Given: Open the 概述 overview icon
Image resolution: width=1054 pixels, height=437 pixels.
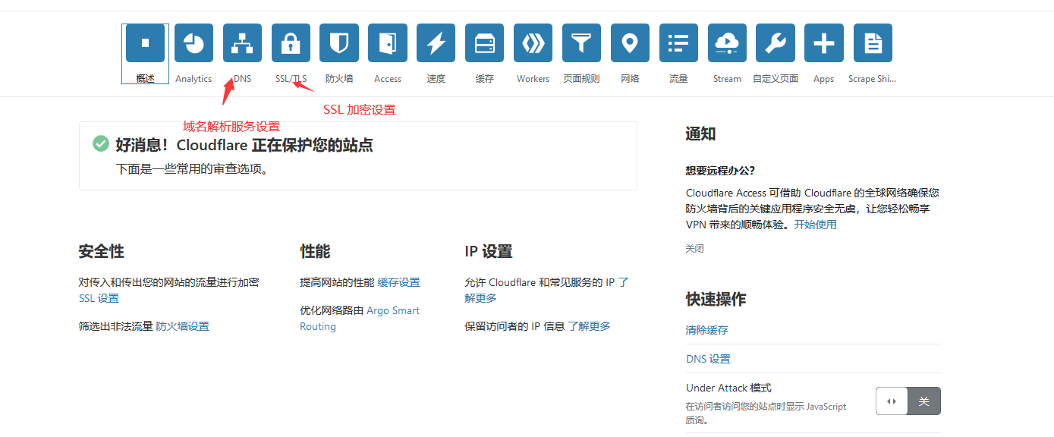Looking at the screenshot, I should click(145, 43).
